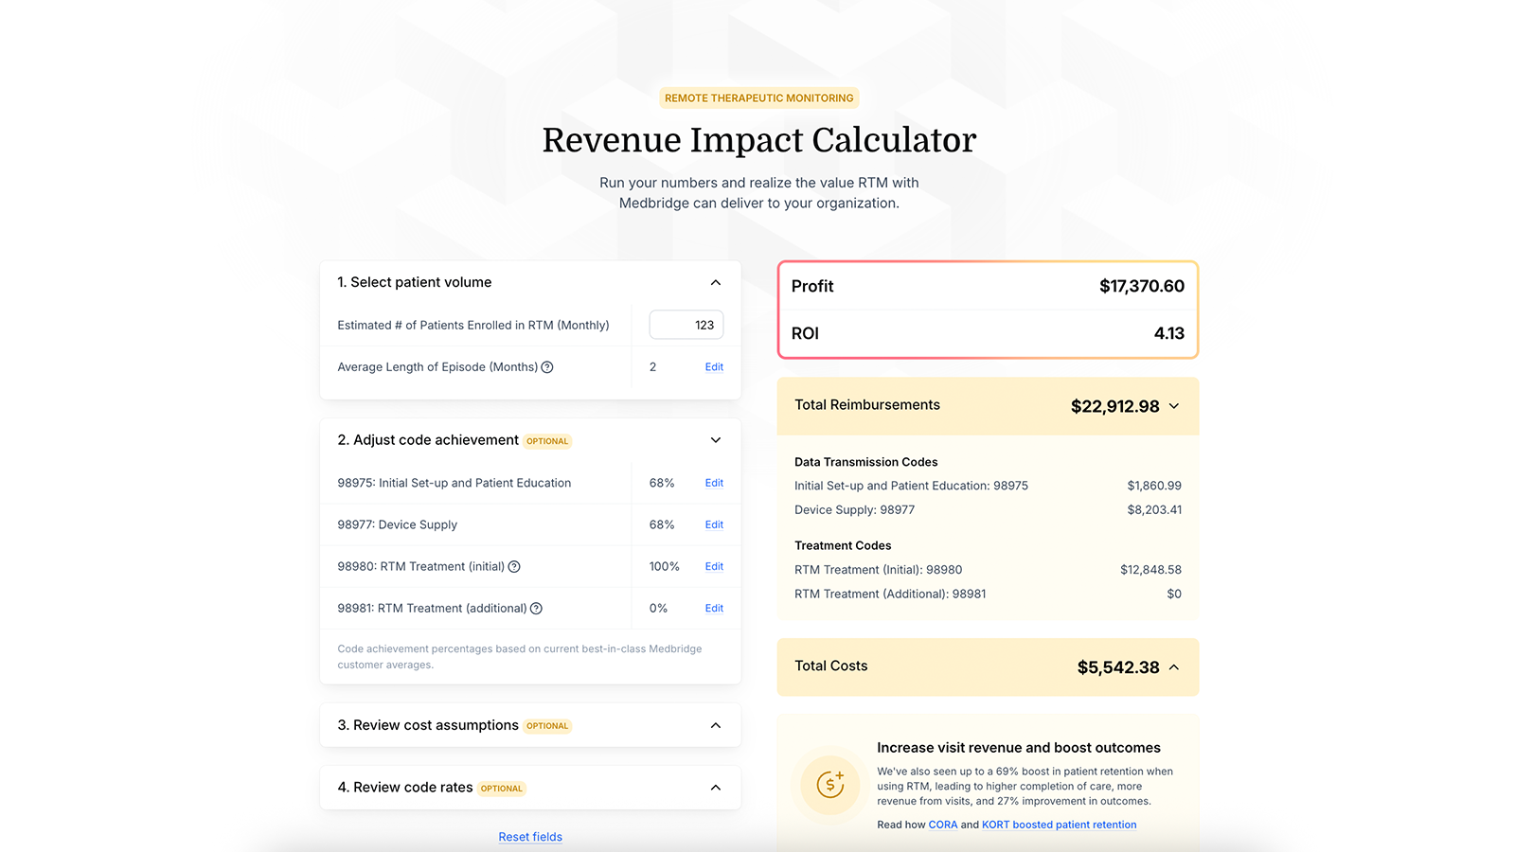Edit the Average Length of Episode value

pos(713,367)
